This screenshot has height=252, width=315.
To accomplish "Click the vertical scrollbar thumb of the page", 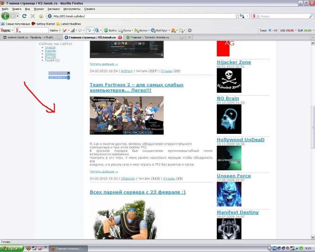I will pos(313,127).
